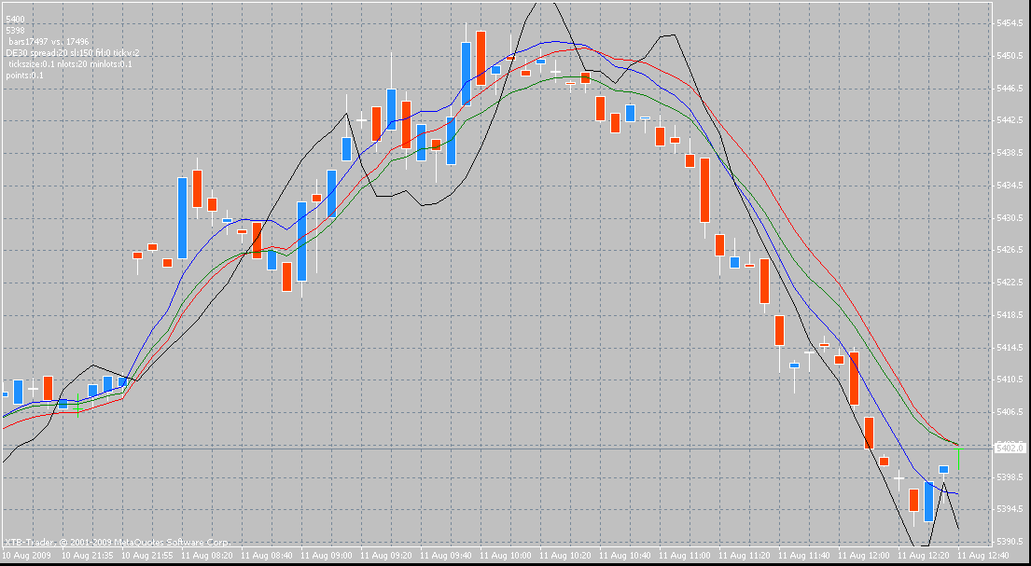Click the 5398.5 price scale label

tap(1009, 476)
